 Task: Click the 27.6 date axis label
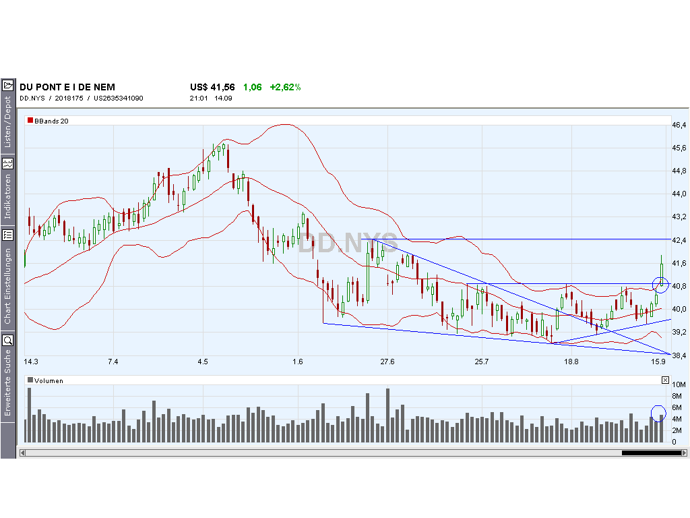click(x=387, y=362)
